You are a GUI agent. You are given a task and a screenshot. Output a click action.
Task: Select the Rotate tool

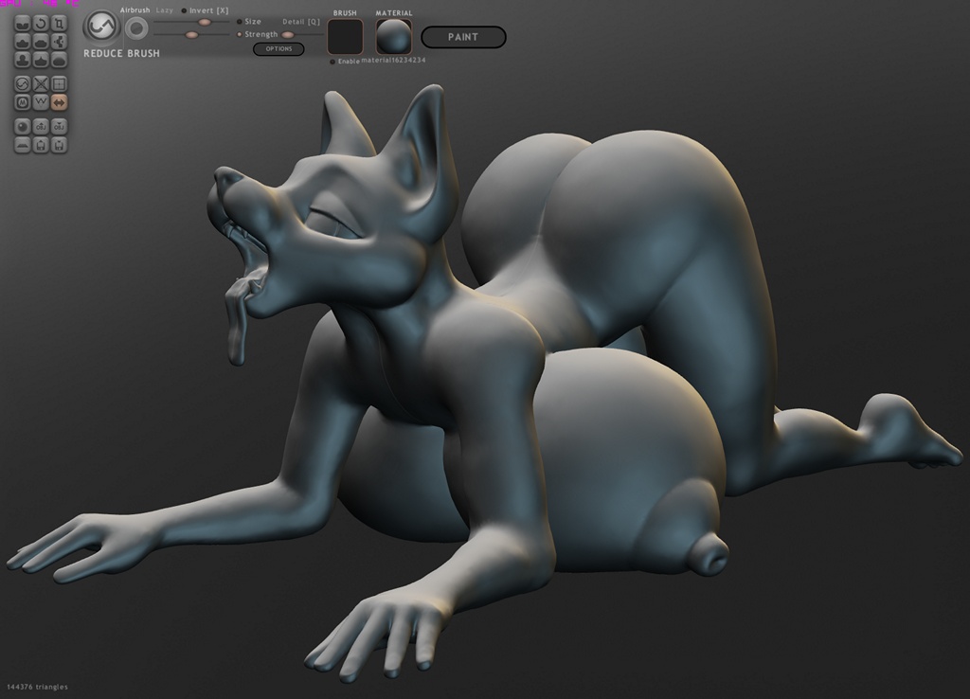pyautogui.click(x=41, y=24)
